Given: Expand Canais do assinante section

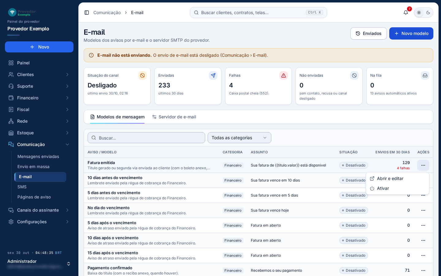Looking at the screenshot, I should pos(39,210).
